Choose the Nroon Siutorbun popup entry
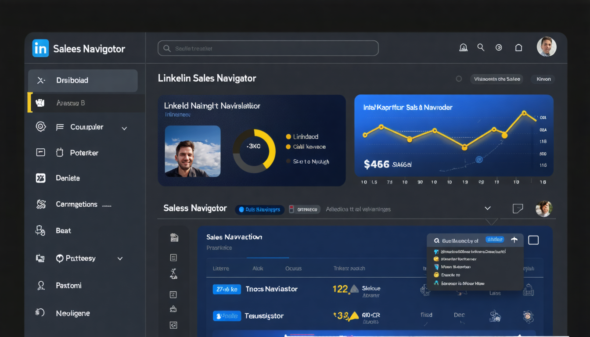 coord(456,267)
